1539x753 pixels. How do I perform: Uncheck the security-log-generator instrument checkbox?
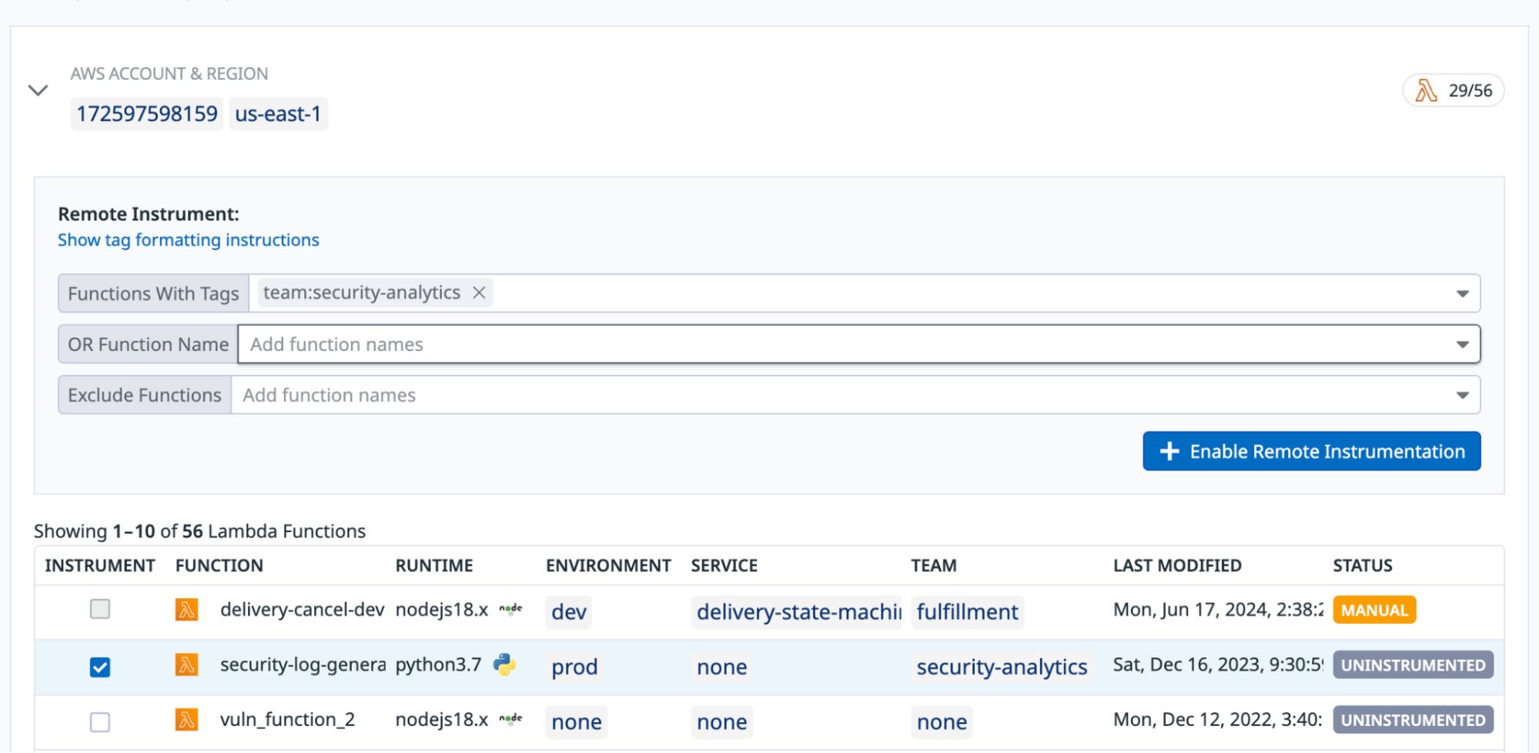click(99, 665)
